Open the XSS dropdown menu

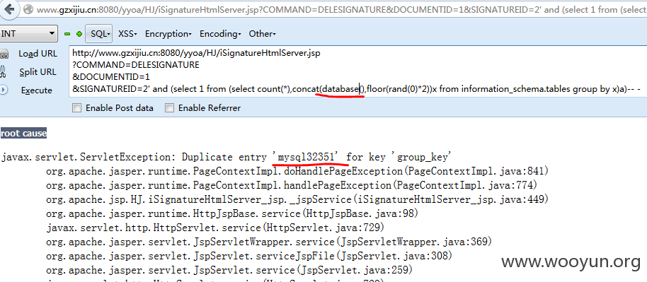click(127, 34)
